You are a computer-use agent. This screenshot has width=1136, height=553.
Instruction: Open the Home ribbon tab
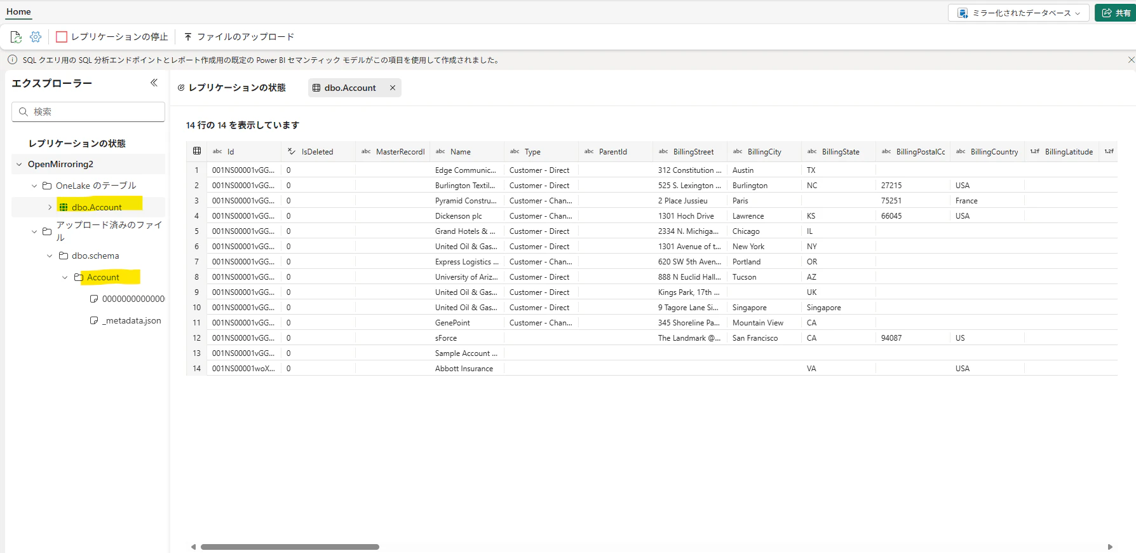(18, 11)
